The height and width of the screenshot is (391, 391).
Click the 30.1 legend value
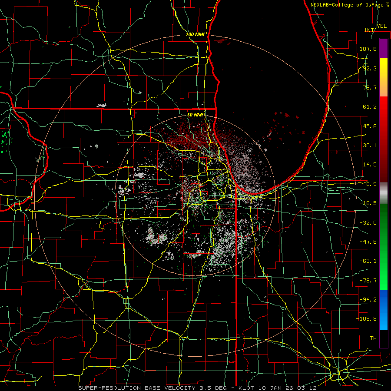tap(370, 146)
